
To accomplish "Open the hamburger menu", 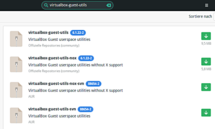I will click(206, 5).
